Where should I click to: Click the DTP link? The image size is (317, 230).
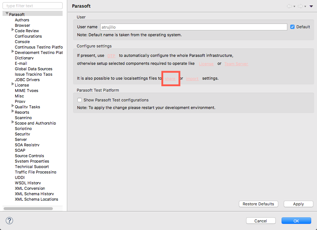click(x=111, y=56)
